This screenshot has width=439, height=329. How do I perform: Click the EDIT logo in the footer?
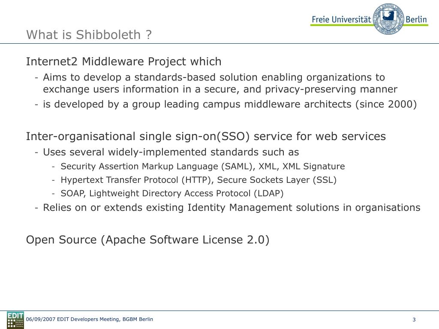(x=15, y=320)
